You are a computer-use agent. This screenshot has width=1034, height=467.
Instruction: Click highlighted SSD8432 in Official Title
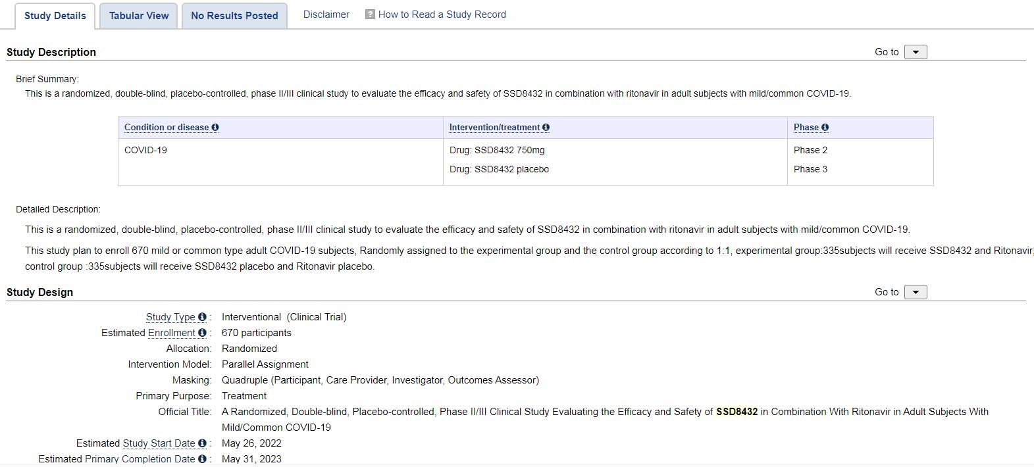(x=737, y=412)
